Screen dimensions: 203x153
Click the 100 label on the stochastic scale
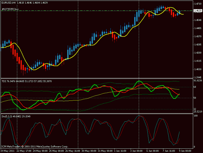pos(196,116)
